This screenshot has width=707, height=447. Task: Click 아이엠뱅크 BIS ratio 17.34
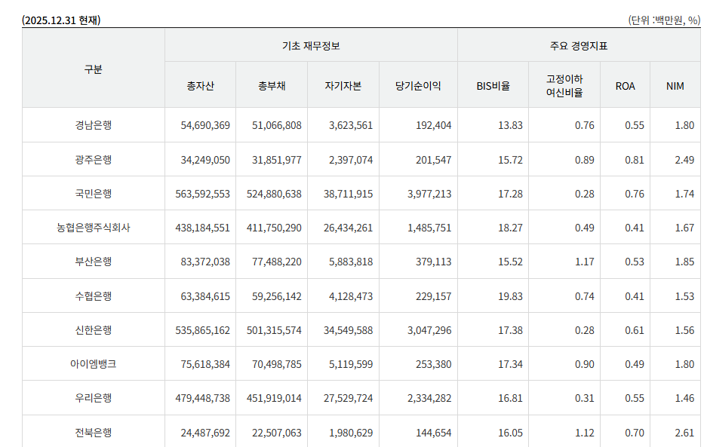pos(510,364)
